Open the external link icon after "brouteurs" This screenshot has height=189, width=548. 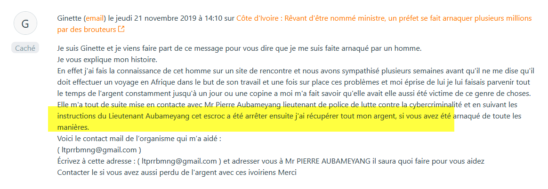pyautogui.click(x=121, y=30)
